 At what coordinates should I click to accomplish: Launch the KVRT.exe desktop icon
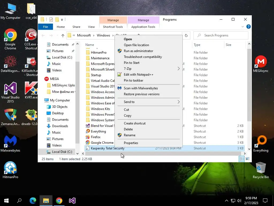click(31, 90)
